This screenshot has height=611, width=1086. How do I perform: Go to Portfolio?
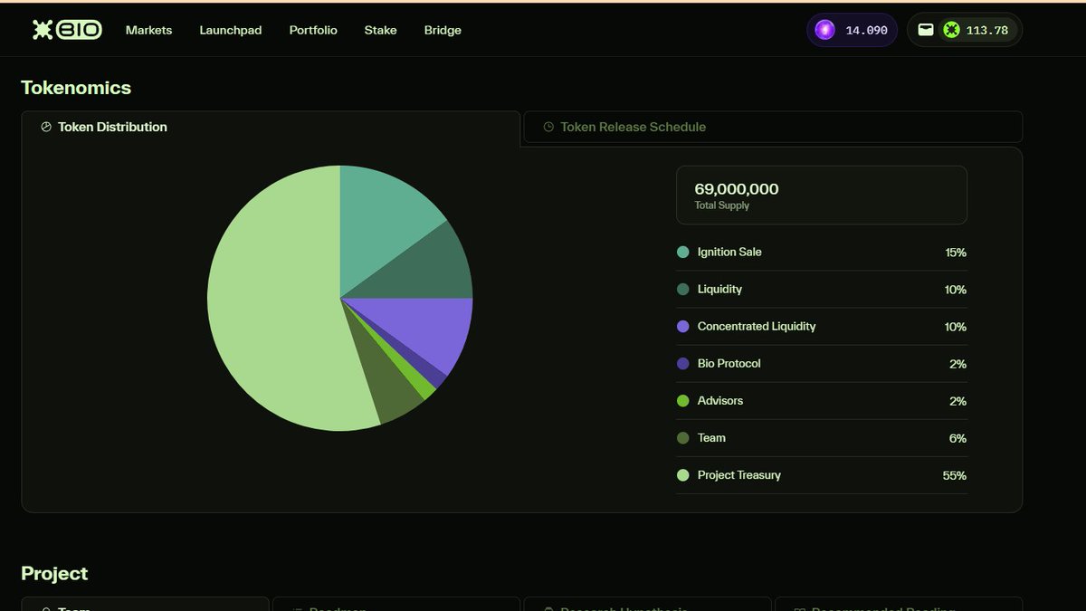pyautogui.click(x=313, y=30)
